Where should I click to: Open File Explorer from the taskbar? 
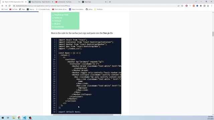point(13,118)
